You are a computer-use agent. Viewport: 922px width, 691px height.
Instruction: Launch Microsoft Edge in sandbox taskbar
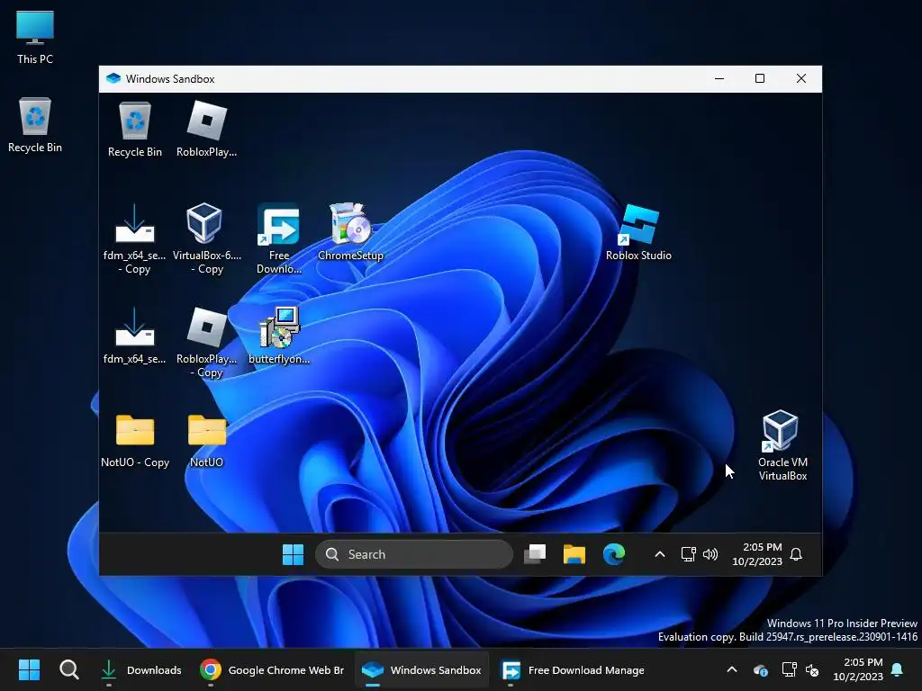point(614,554)
